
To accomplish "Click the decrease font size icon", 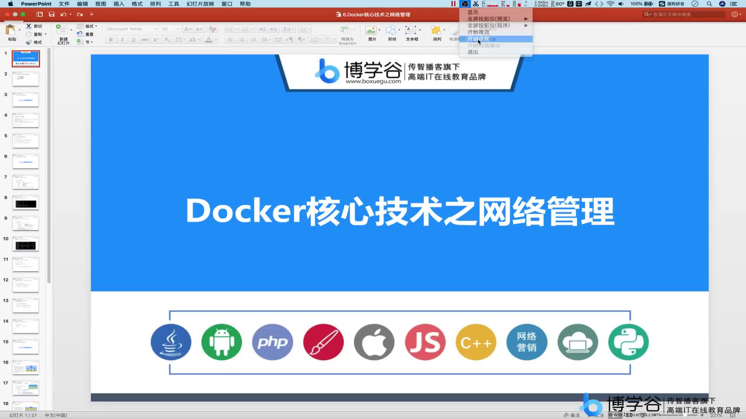I will coord(199,29).
